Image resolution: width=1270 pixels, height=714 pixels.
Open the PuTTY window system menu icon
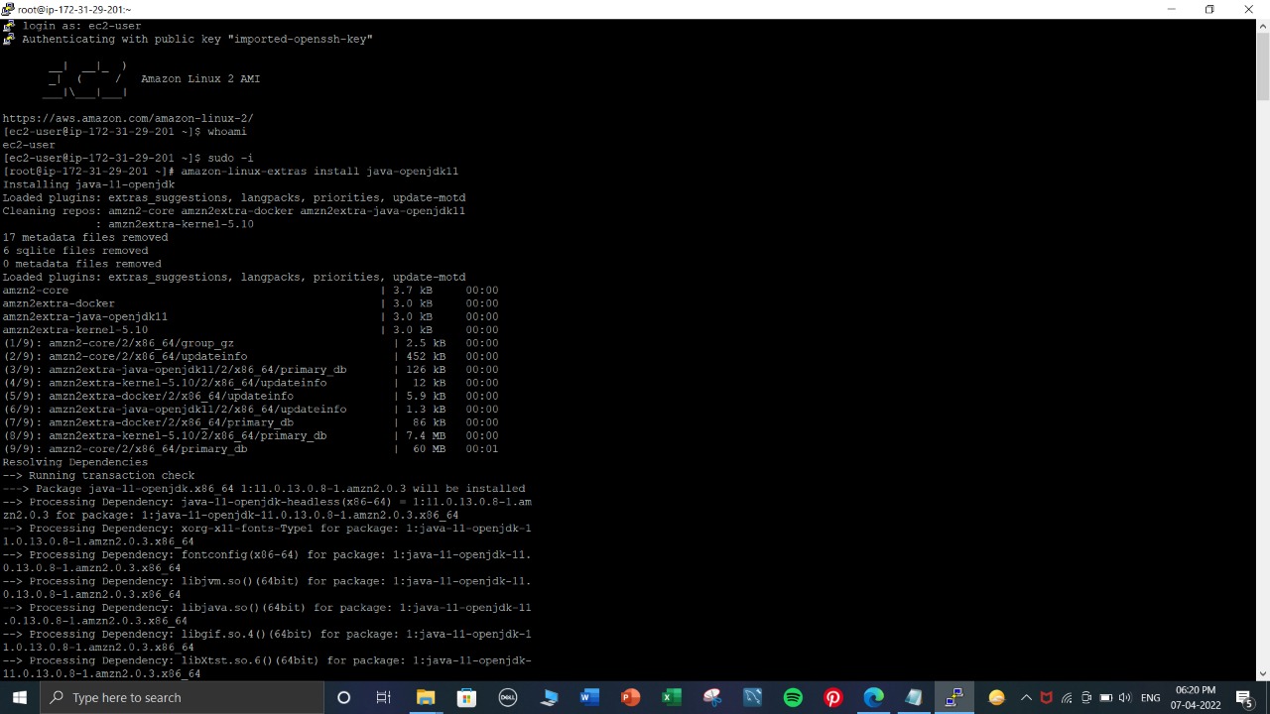pos(8,9)
